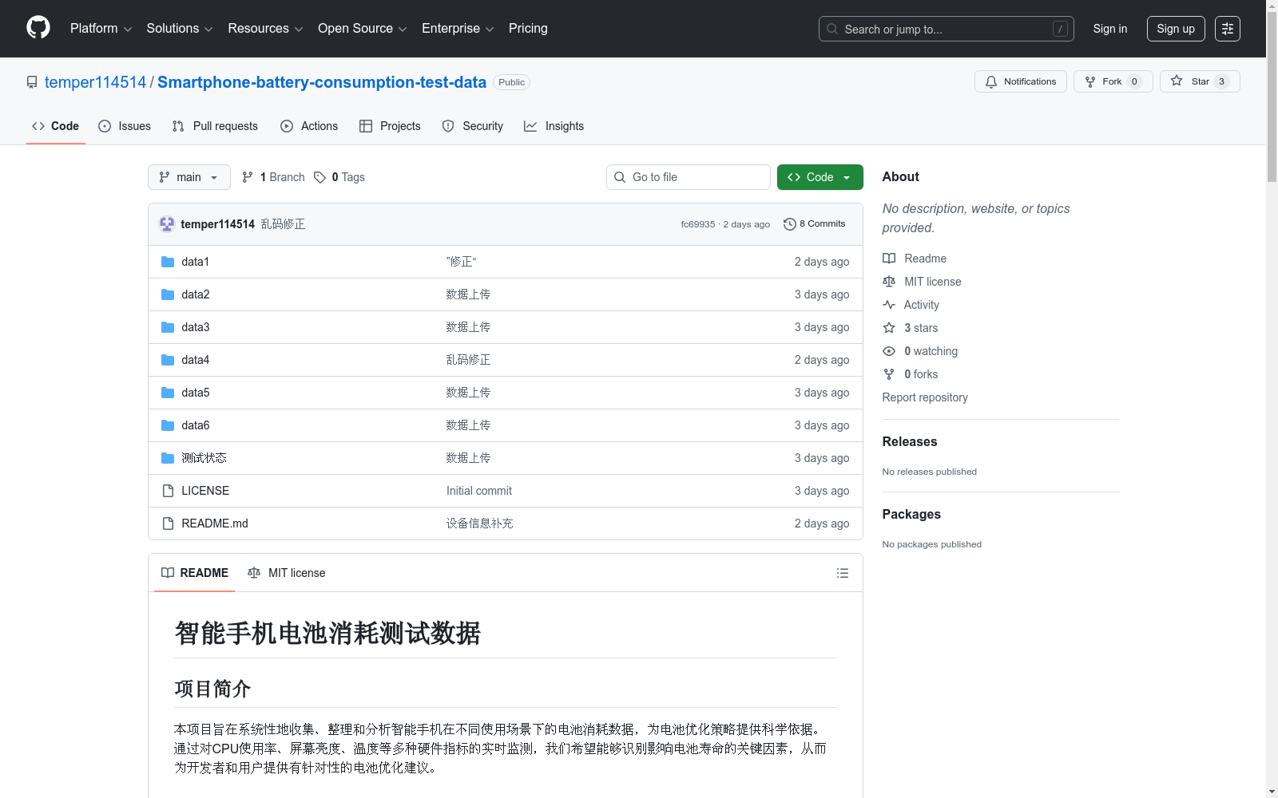Image resolution: width=1278 pixels, height=798 pixels.
Task: Open the 3 stars link in About
Action: (x=921, y=328)
